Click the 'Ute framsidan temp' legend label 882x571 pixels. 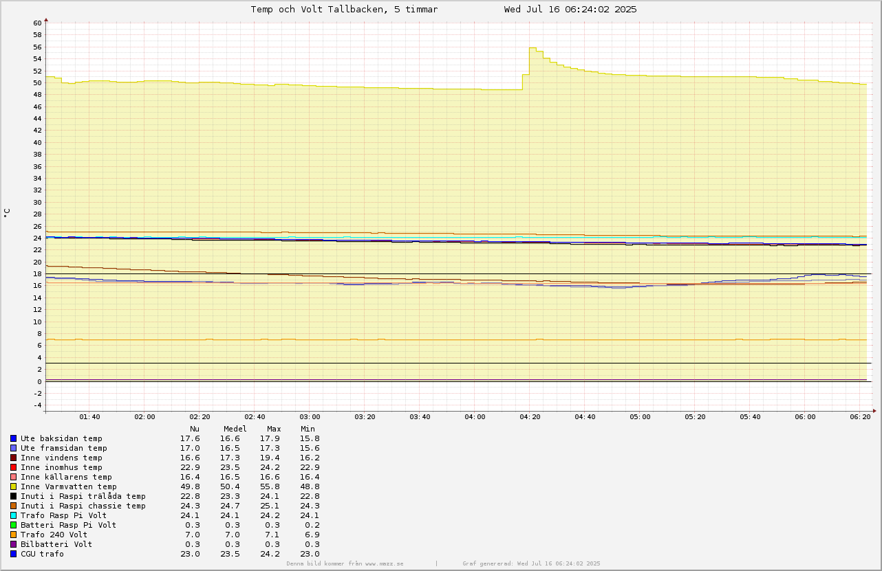pyautogui.click(x=64, y=448)
